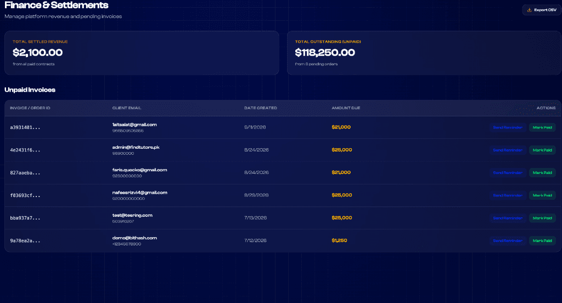Click date created in admin@findtutors.pk row

[x=257, y=149]
